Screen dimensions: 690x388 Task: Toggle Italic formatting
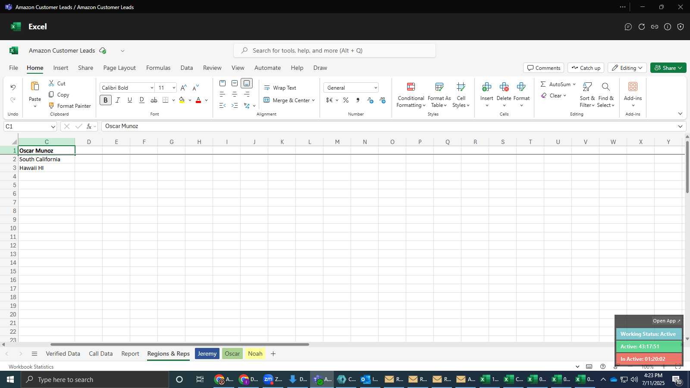click(x=118, y=100)
